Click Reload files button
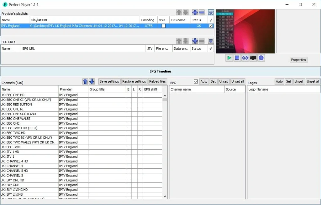 click(x=157, y=81)
